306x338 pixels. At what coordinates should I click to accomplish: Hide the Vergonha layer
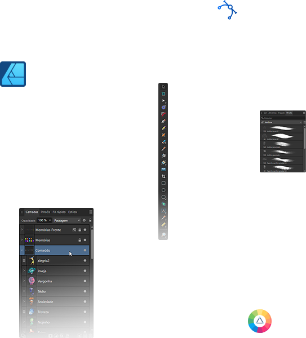click(85, 281)
